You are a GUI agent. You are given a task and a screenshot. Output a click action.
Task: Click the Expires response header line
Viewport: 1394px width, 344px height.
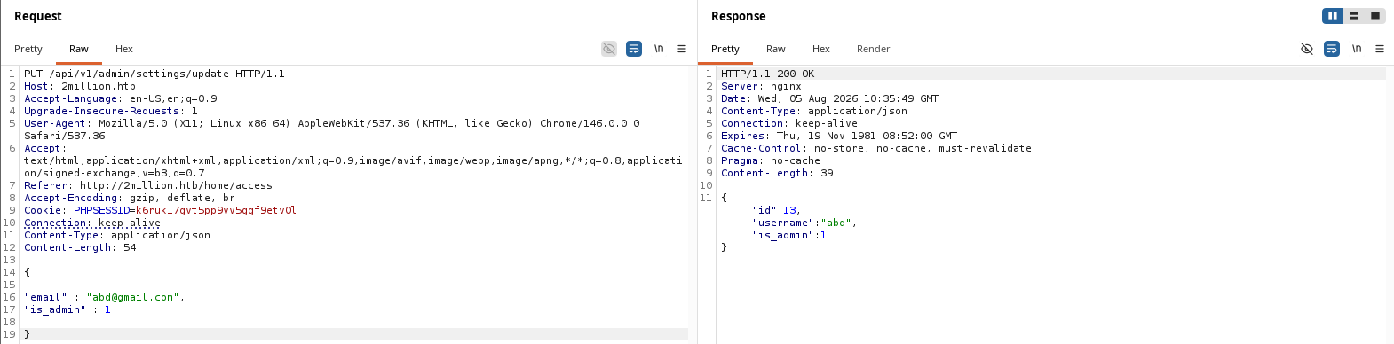(839, 136)
